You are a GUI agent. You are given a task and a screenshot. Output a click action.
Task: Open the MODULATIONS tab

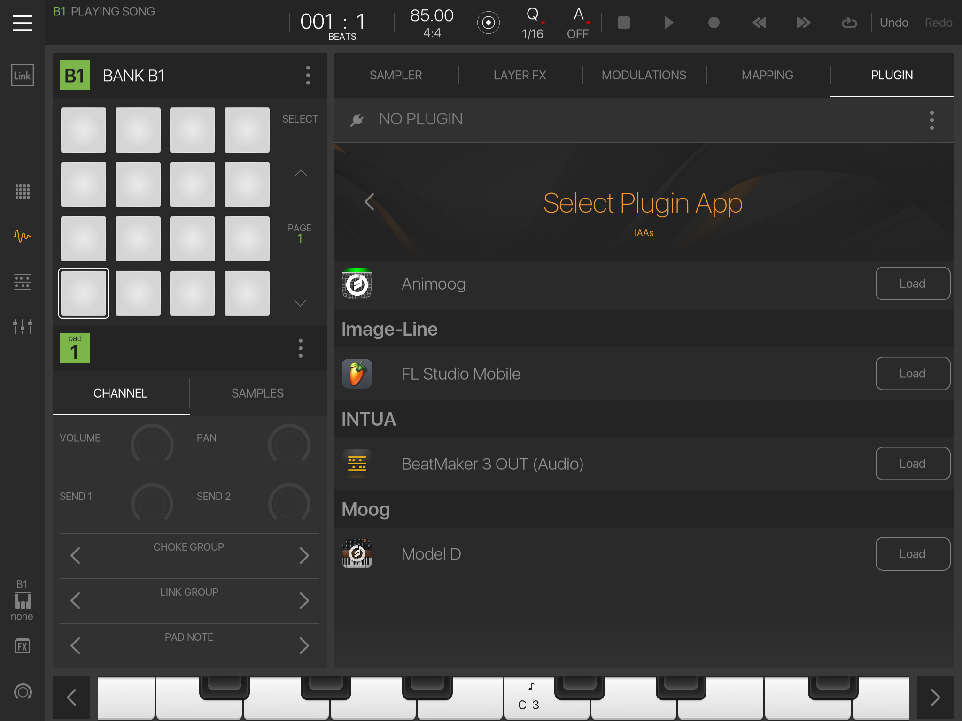[644, 75]
